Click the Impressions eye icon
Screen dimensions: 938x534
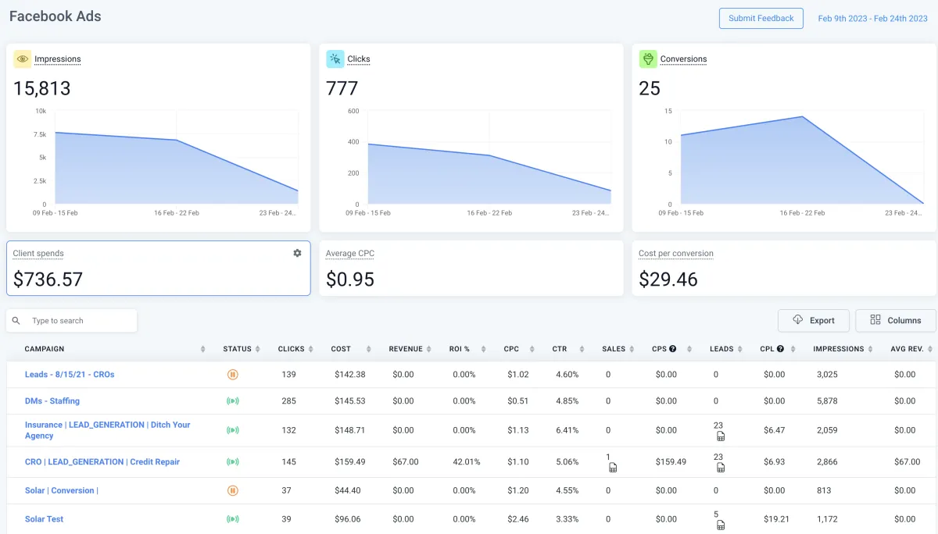(x=22, y=59)
